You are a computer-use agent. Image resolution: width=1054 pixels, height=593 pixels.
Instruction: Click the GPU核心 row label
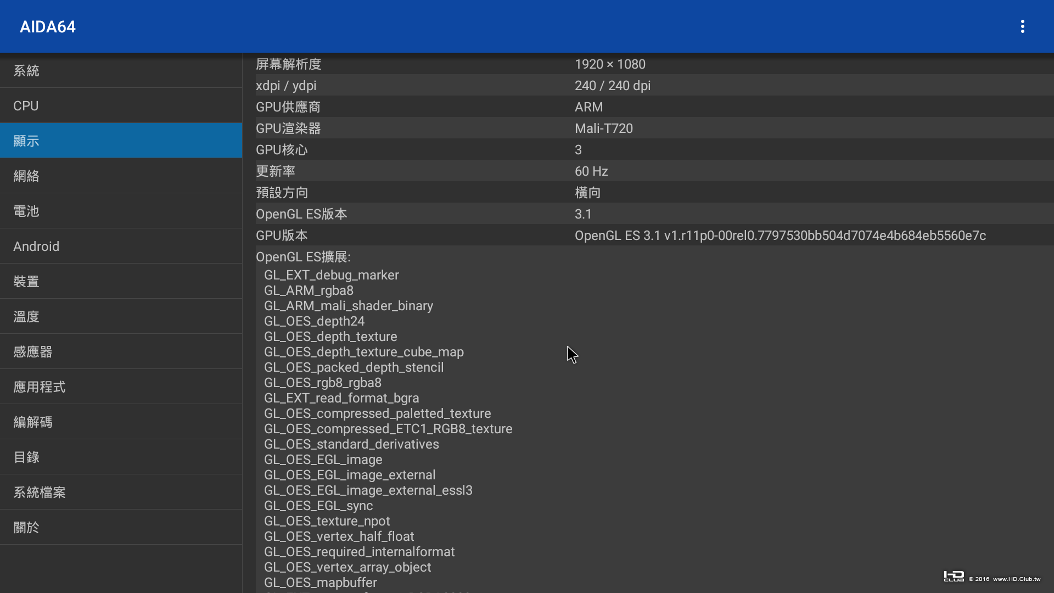[282, 150]
